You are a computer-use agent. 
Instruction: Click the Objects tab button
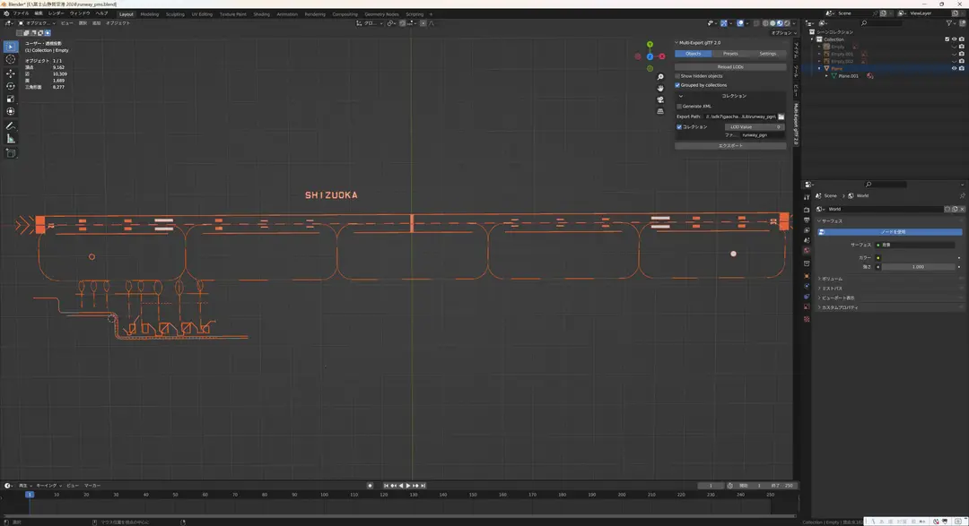click(694, 54)
